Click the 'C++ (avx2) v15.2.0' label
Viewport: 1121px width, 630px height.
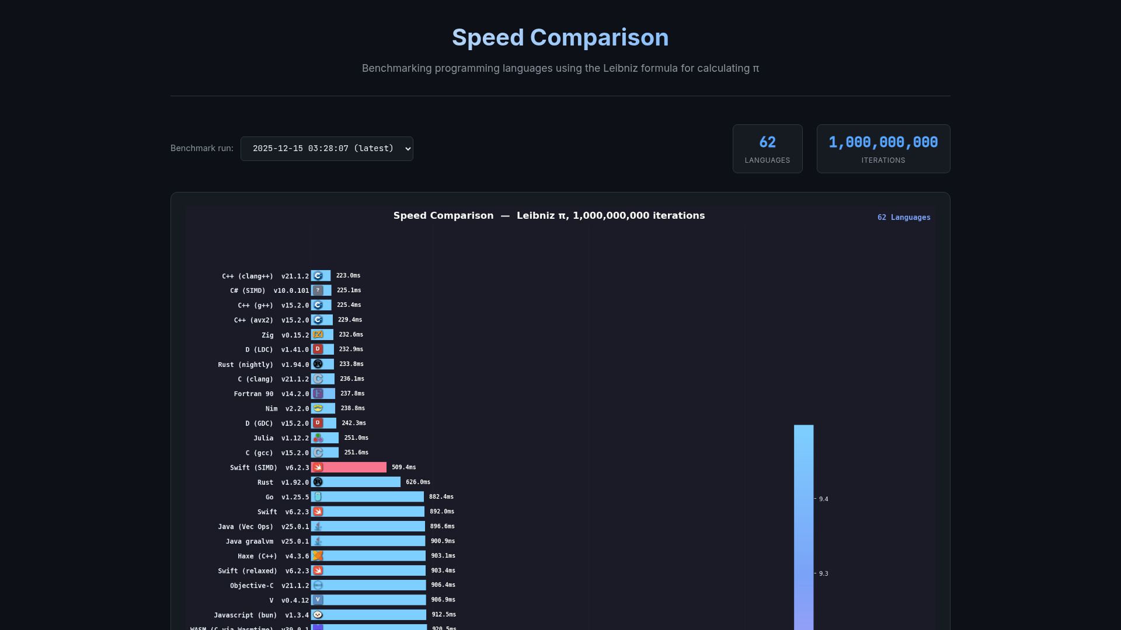pos(271,320)
